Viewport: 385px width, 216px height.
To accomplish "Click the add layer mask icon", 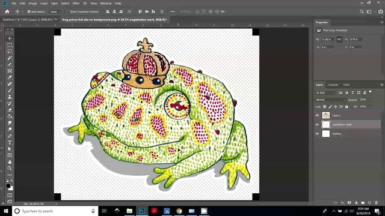I will (349, 203).
